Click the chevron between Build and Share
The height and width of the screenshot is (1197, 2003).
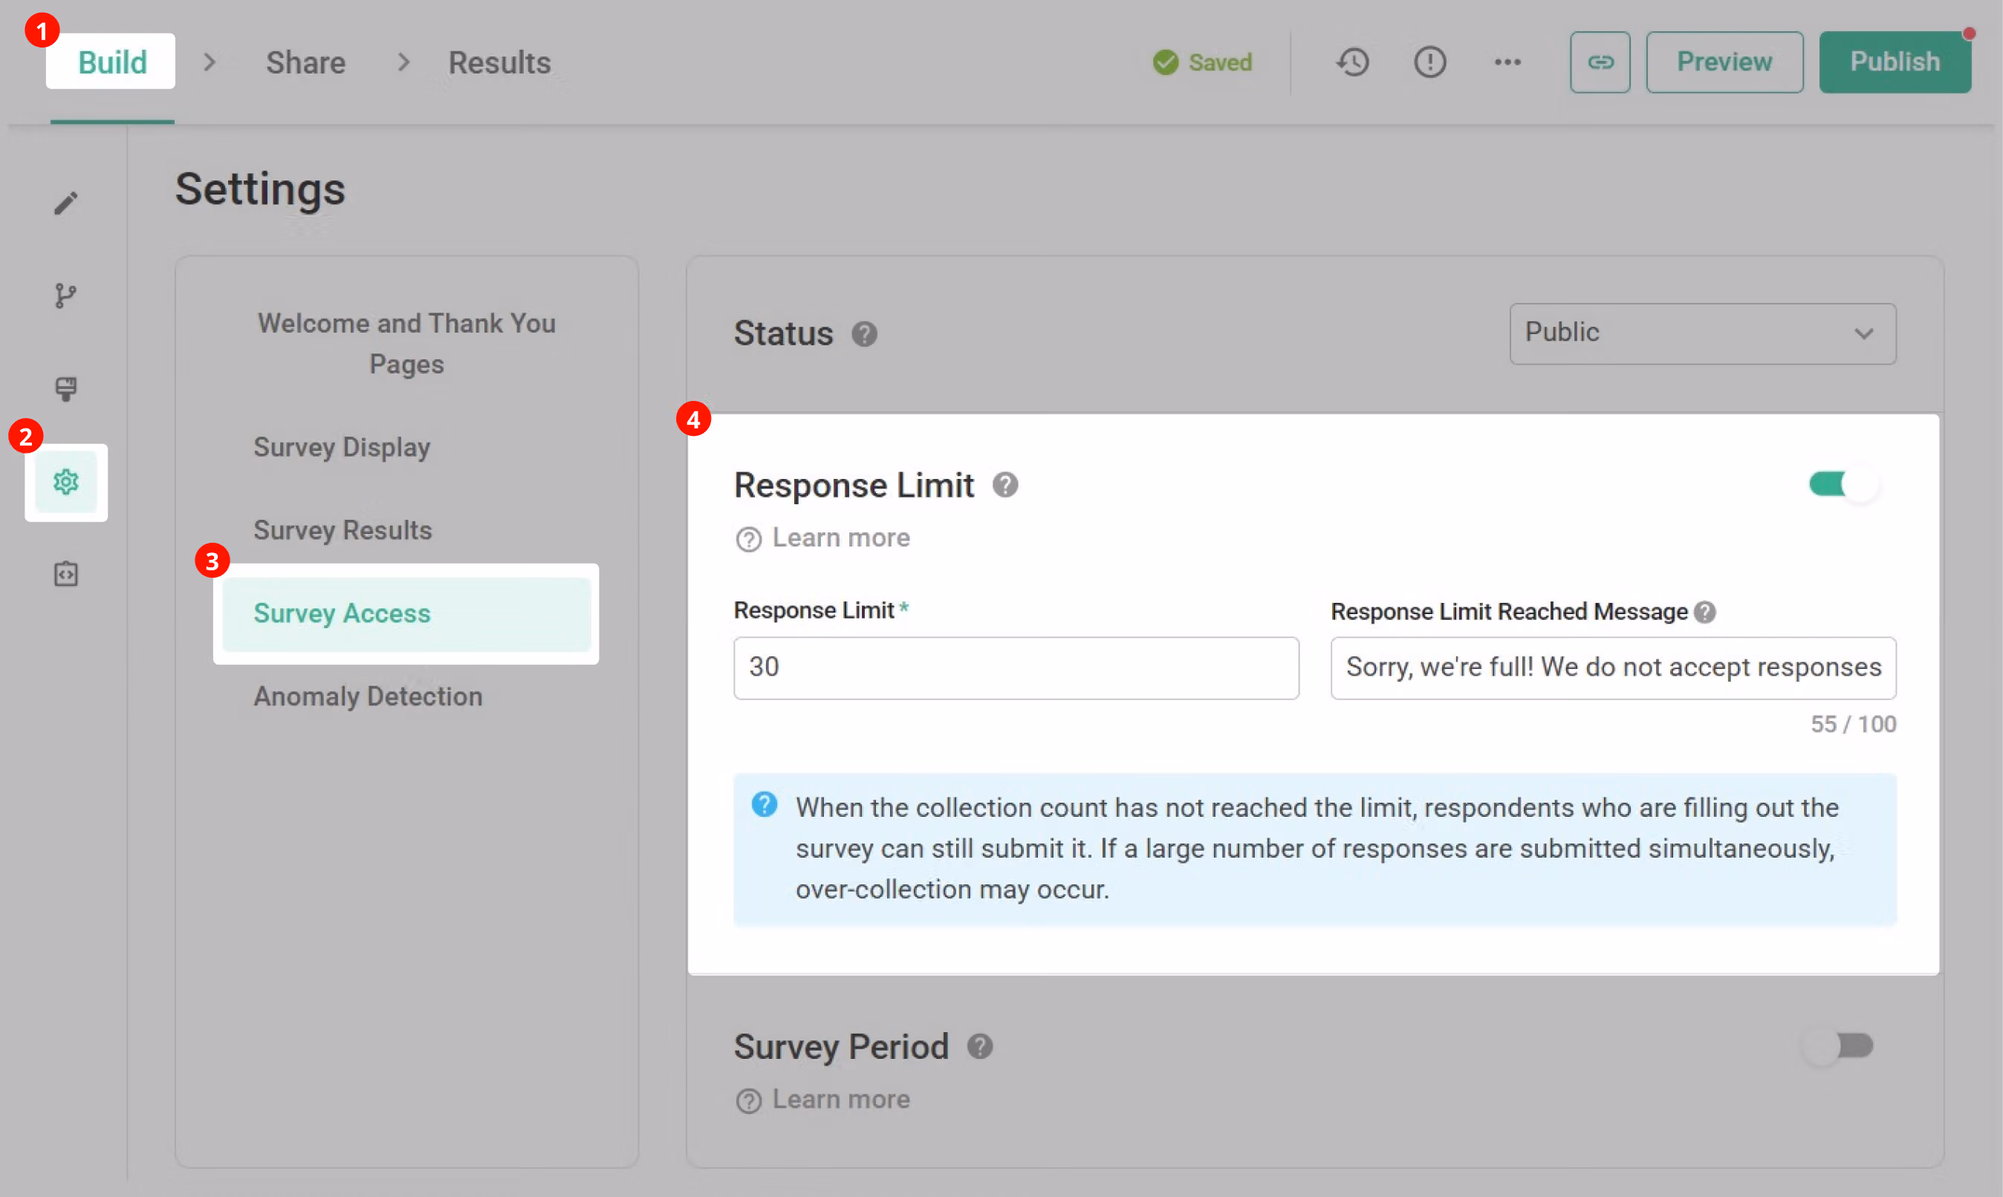210,62
